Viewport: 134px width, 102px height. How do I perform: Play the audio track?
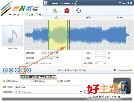click(5, 70)
